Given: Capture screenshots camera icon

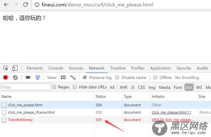Looking at the screenshot, I should [x=28, y=77].
